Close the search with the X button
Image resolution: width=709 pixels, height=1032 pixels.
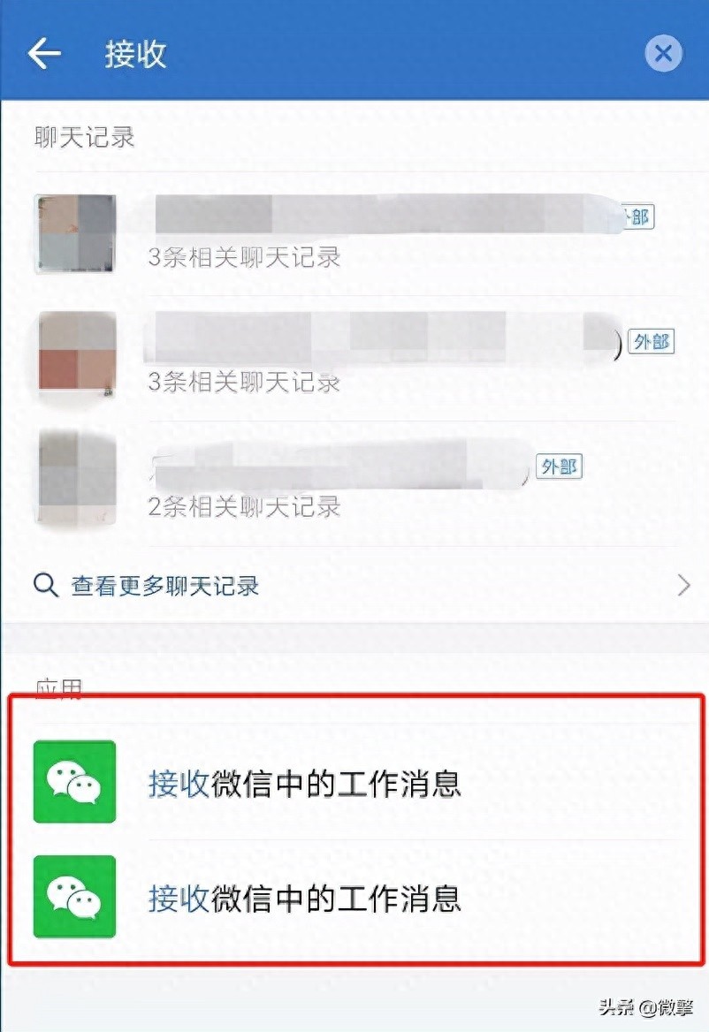pyautogui.click(x=663, y=53)
